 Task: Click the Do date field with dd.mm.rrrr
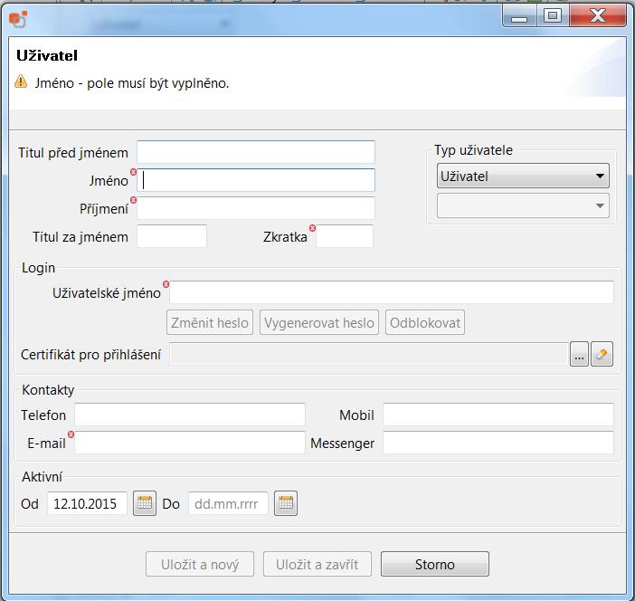point(228,503)
